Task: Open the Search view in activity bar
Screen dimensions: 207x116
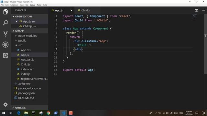Action: click(x=5, y=23)
